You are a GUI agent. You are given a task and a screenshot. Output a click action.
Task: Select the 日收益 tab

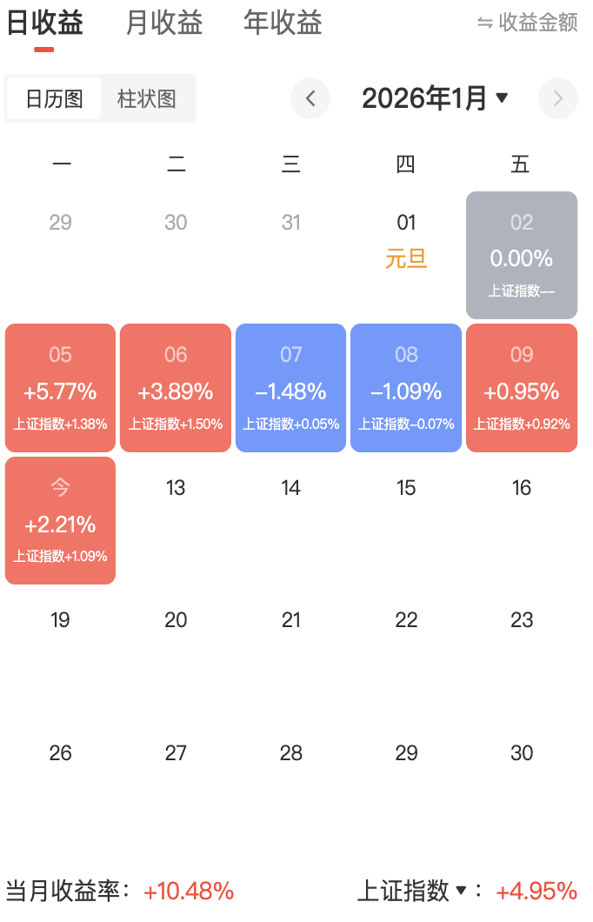point(44,23)
